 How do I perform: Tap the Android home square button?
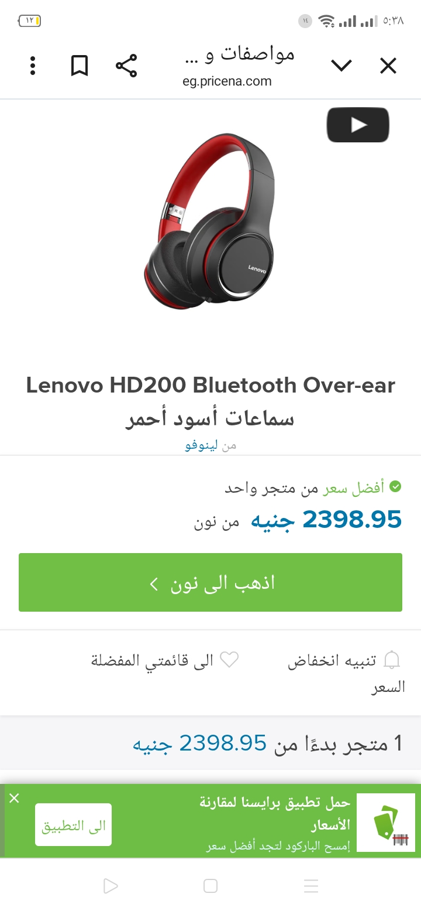[210, 886]
